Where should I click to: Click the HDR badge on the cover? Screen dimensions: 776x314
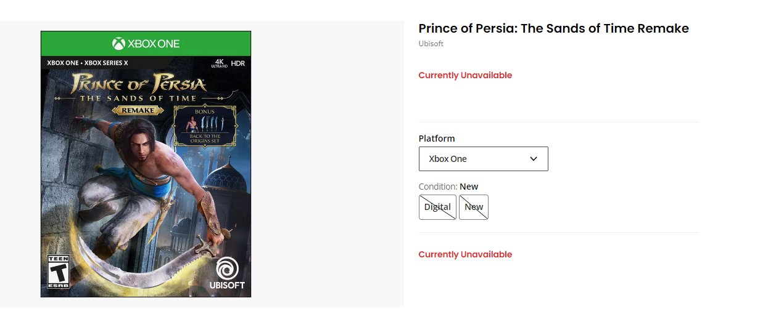click(237, 63)
